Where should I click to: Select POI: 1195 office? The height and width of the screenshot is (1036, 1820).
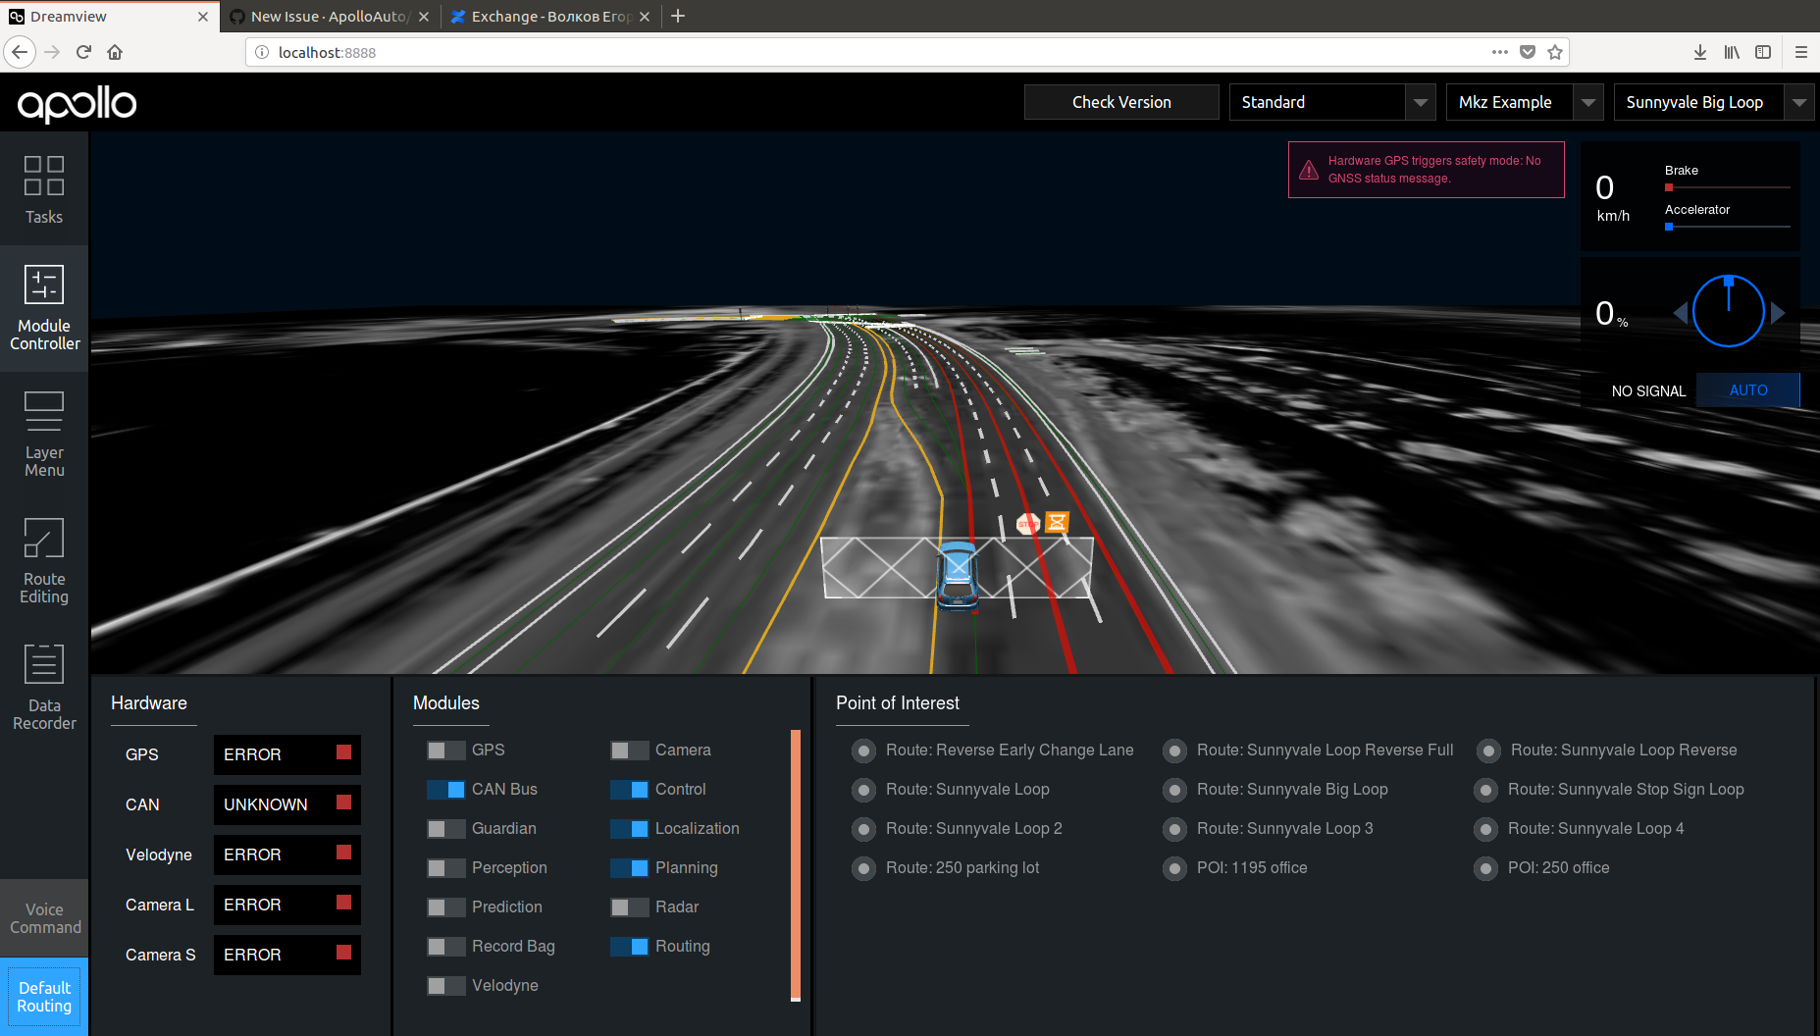tap(1174, 868)
